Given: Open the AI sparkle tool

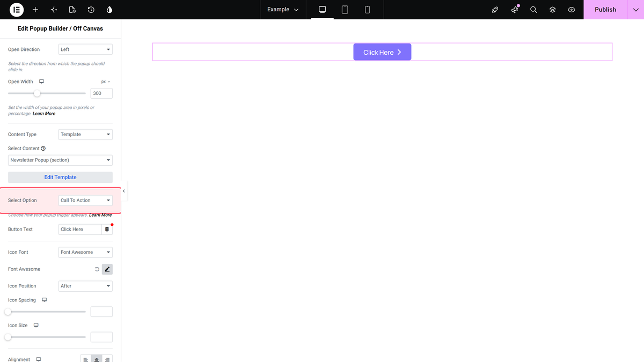Looking at the screenshot, I should pos(54,10).
